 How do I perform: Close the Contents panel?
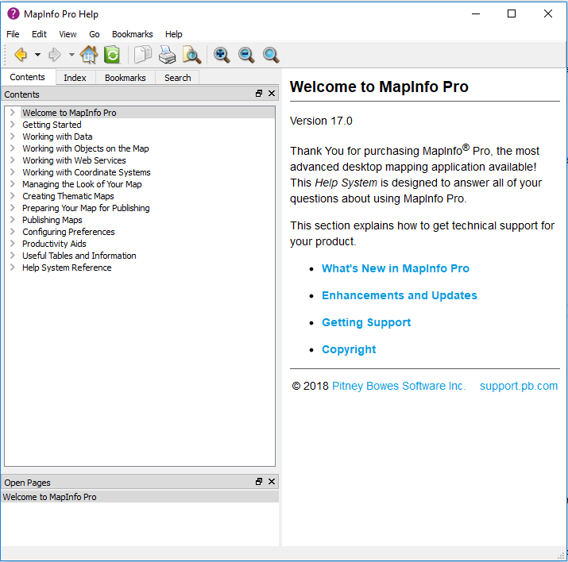click(272, 94)
